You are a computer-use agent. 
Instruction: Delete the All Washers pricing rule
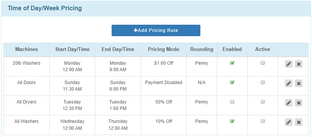pyautogui.click(x=299, y=122)
